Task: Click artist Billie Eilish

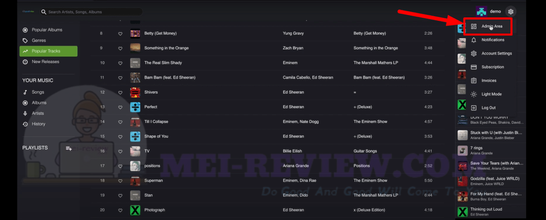Action: tap(292, 151)
